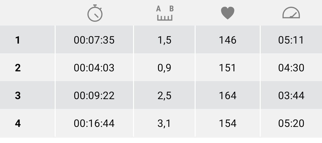
Task: Click the pace speedometer column icon
Action: 291,13
